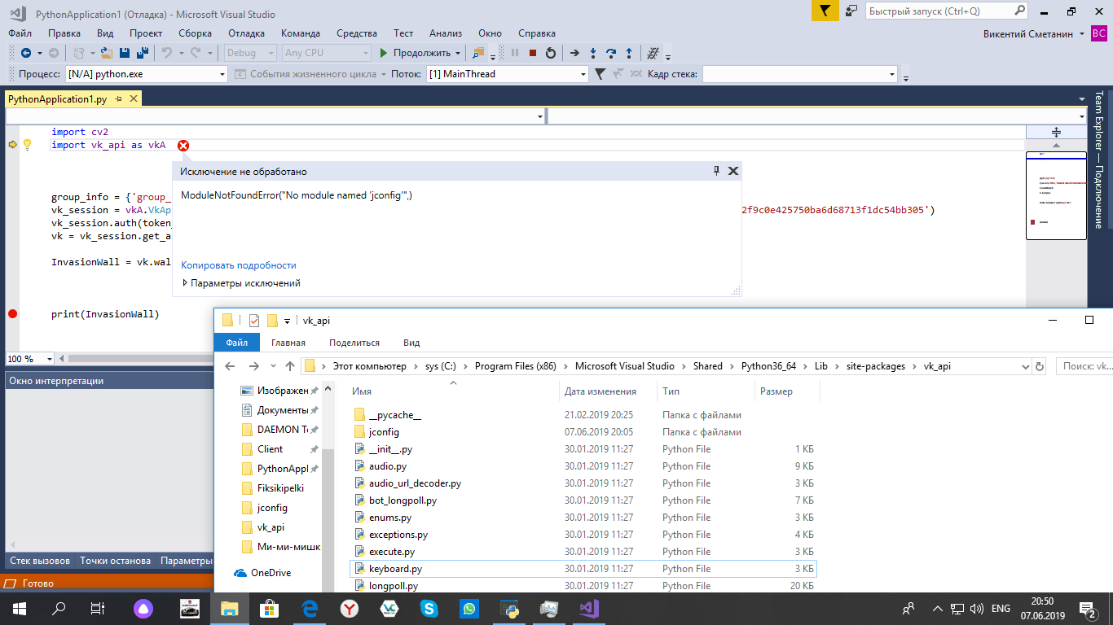Select keyboard.py in the file list
Screen dimensions: 1113x625
tap(583, 569)
